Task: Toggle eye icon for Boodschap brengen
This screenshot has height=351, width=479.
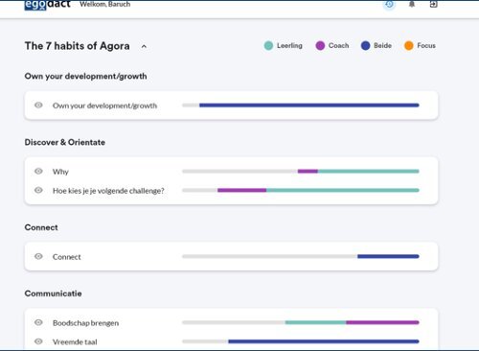Action: click(x=38, y=322)
